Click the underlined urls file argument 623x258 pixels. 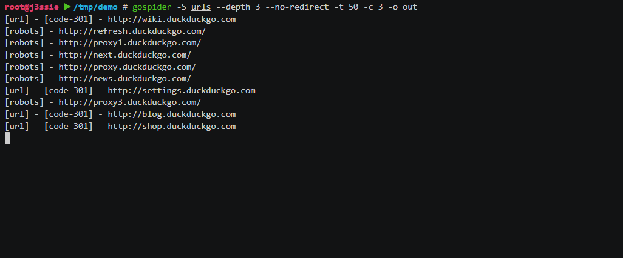point(200,7)
